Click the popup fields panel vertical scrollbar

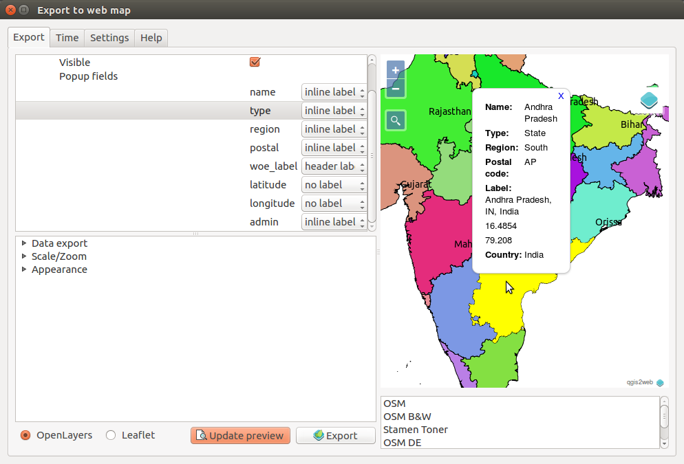372,143
